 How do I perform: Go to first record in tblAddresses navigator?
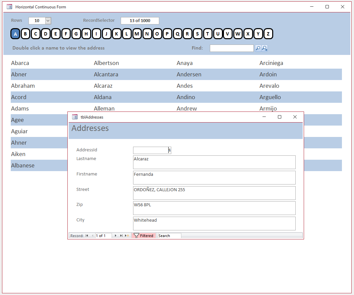point(87,236)
